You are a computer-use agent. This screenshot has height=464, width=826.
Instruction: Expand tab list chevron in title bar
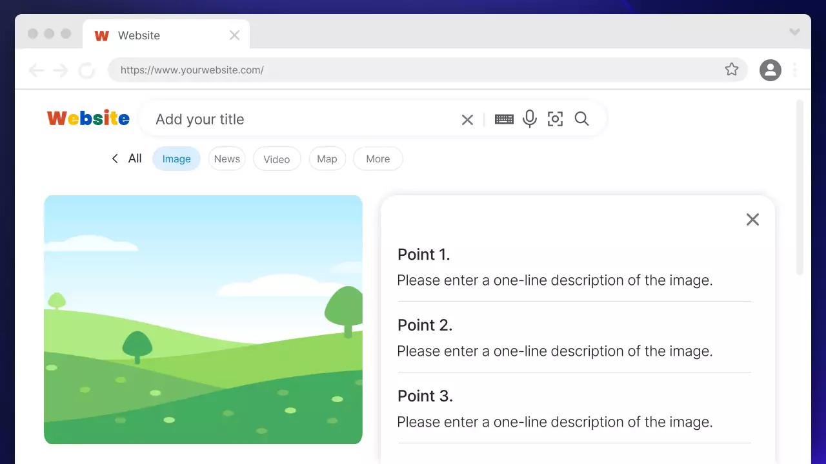click(794, 32)
